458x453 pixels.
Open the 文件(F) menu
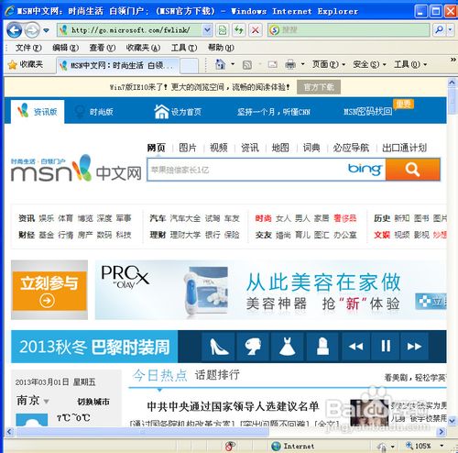pyautogui.click(x=28, y=48)
